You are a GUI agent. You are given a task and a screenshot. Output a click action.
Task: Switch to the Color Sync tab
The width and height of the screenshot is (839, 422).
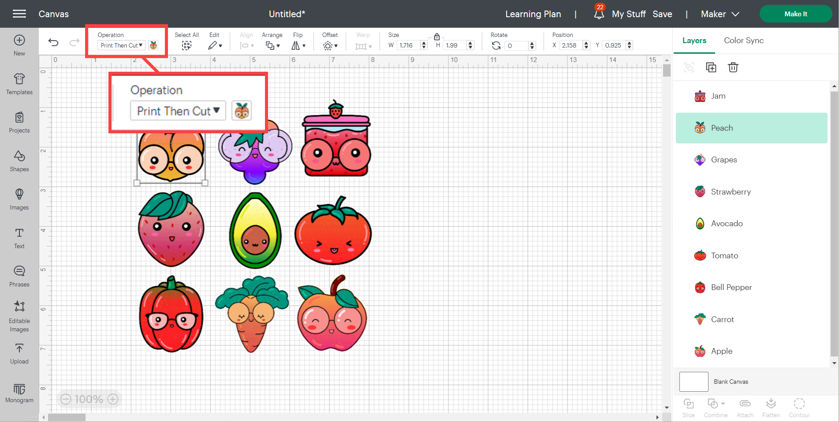click(743, 40)
